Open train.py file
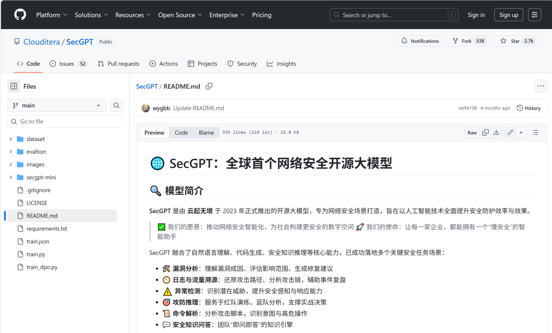Screen dimensions: 552x333 point(36,254)
